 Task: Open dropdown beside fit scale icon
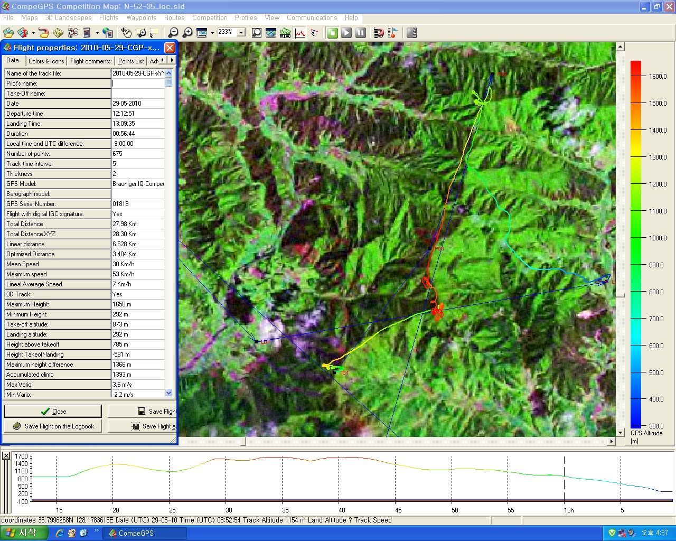point(212,33)
